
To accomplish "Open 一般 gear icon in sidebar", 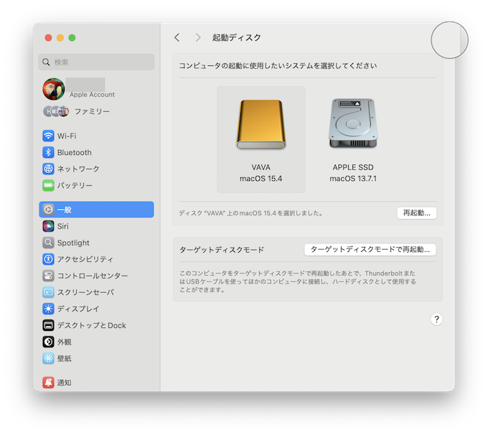I will tap(48, 210).
